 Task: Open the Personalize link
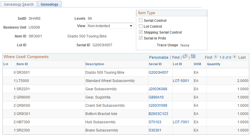159,57
